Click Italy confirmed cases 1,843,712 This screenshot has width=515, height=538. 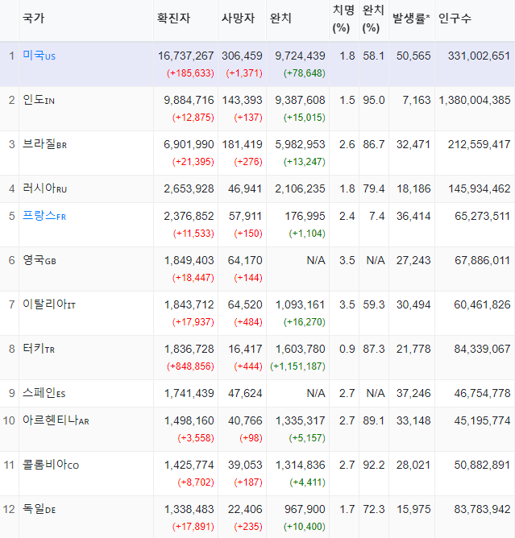tap(189, 304)
